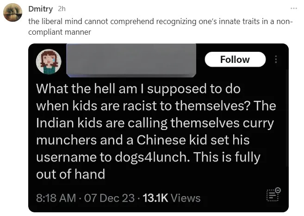Image resolution: width=304 pixels, height=216 pixels.
Task: Click the word 'Views' after 13.1K
Action: [186, 198]
